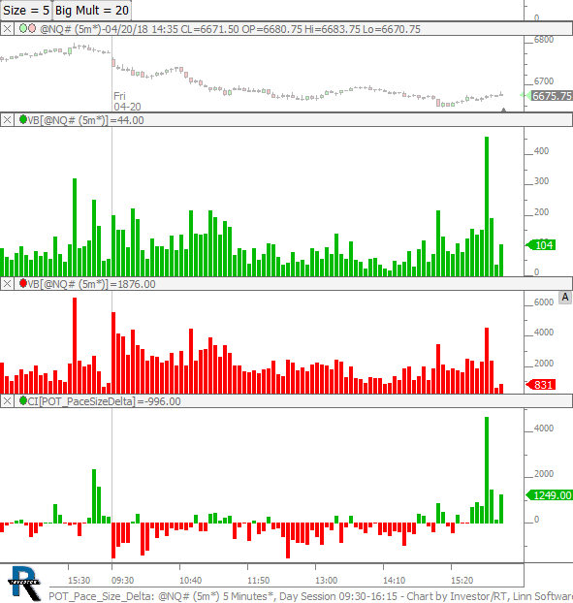Close the POT_PaceSizeDelta indicator pane
The height and width of the screenshot is (603, 573).
click(8, 401)
